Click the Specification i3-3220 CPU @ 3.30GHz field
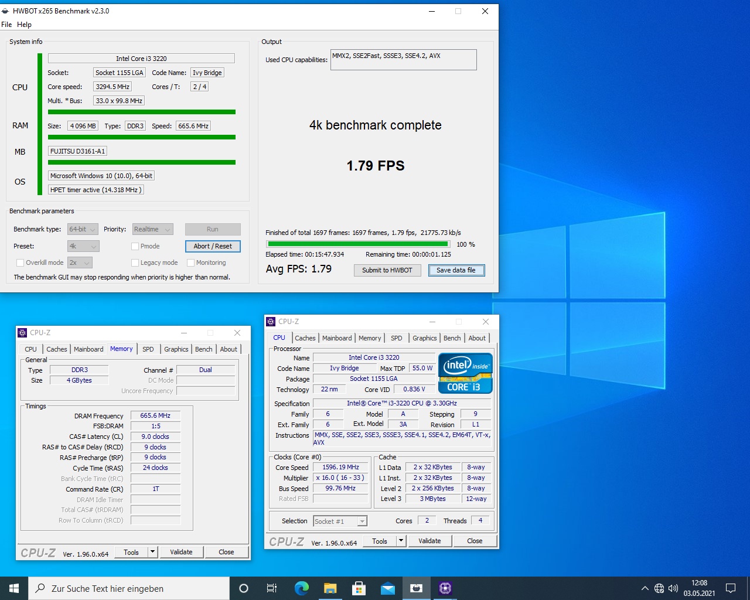 tap(402, 403)
